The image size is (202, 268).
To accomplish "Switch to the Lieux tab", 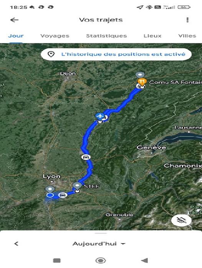I will [x=152, y=36].
